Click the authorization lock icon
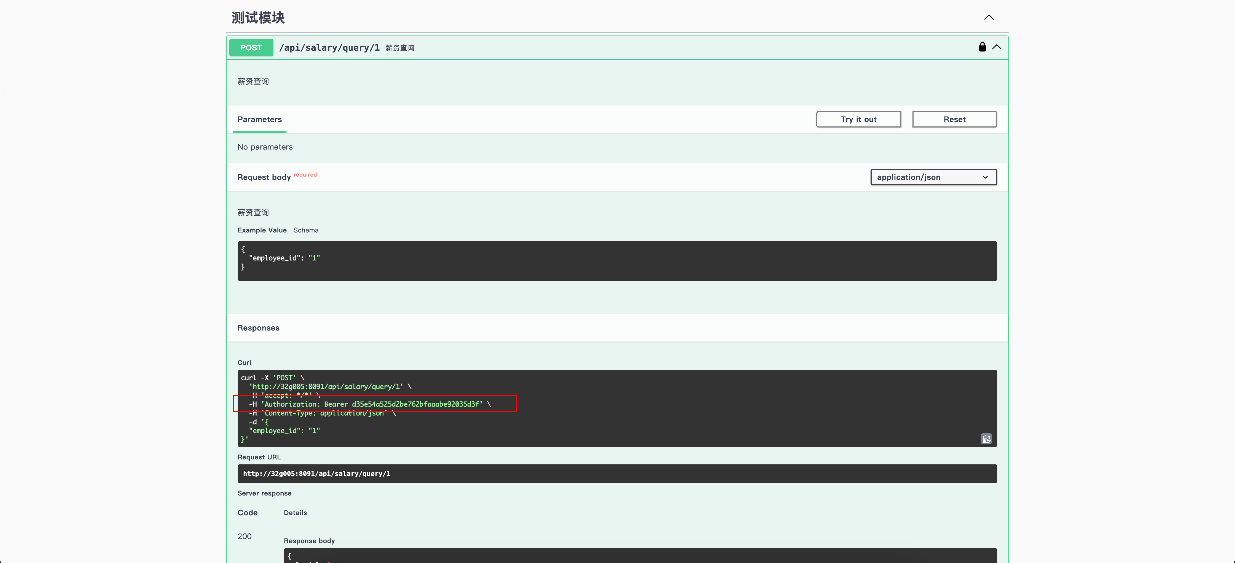This screenshot has width=1235, height=563. click(982, 47)
